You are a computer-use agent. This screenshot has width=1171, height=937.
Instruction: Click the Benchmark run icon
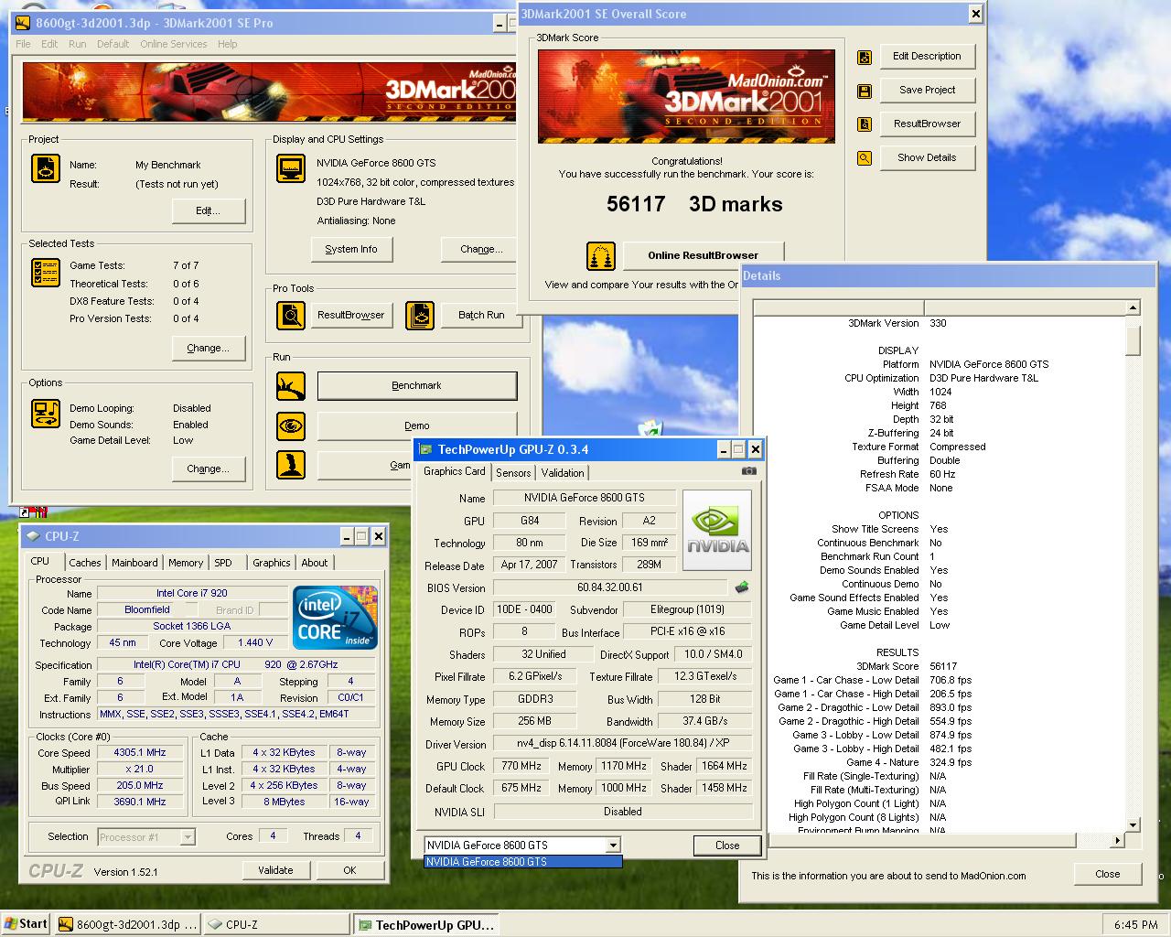point(291,386)
